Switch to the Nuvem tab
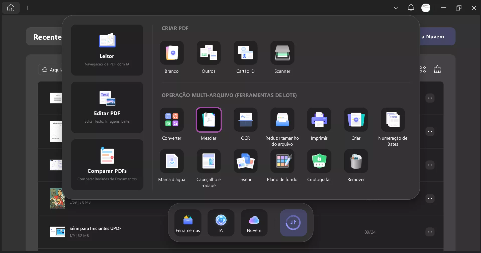Screen dimensions: 481x253 click(x=254, y=223)
